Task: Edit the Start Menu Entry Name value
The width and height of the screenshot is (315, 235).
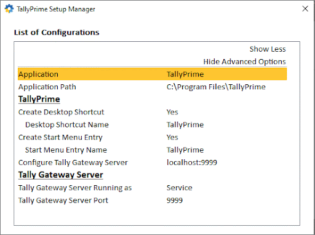Action: (185, 150)
